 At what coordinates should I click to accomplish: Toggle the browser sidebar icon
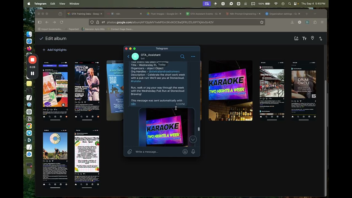click(x=40, y=22)
